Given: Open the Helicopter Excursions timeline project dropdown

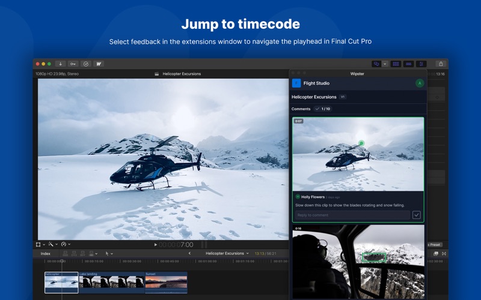Looking at the screenshot, I should 227,253.
